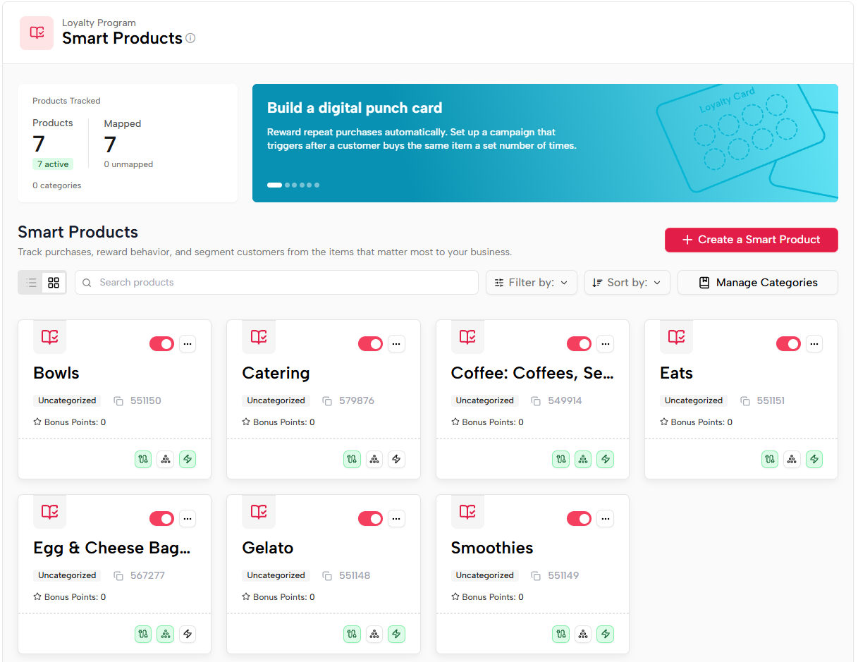Click the segment dots icon on Catering card
Viewport: 858px width, 662px height.
pos(374,459)
